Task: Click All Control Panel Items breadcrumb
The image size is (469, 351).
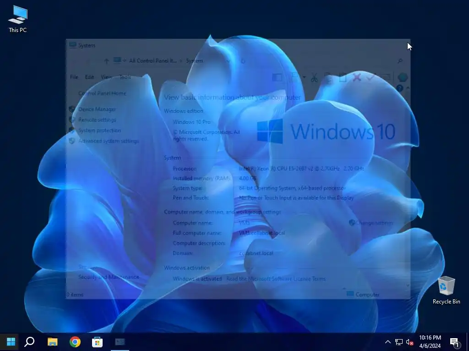Action: tap(153, 61)
